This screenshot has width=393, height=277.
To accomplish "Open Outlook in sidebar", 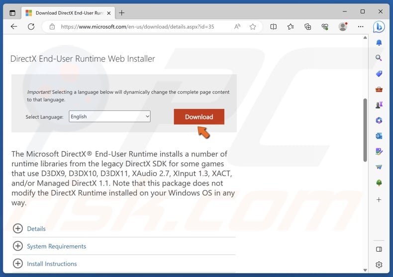I will tap(379, 136).
